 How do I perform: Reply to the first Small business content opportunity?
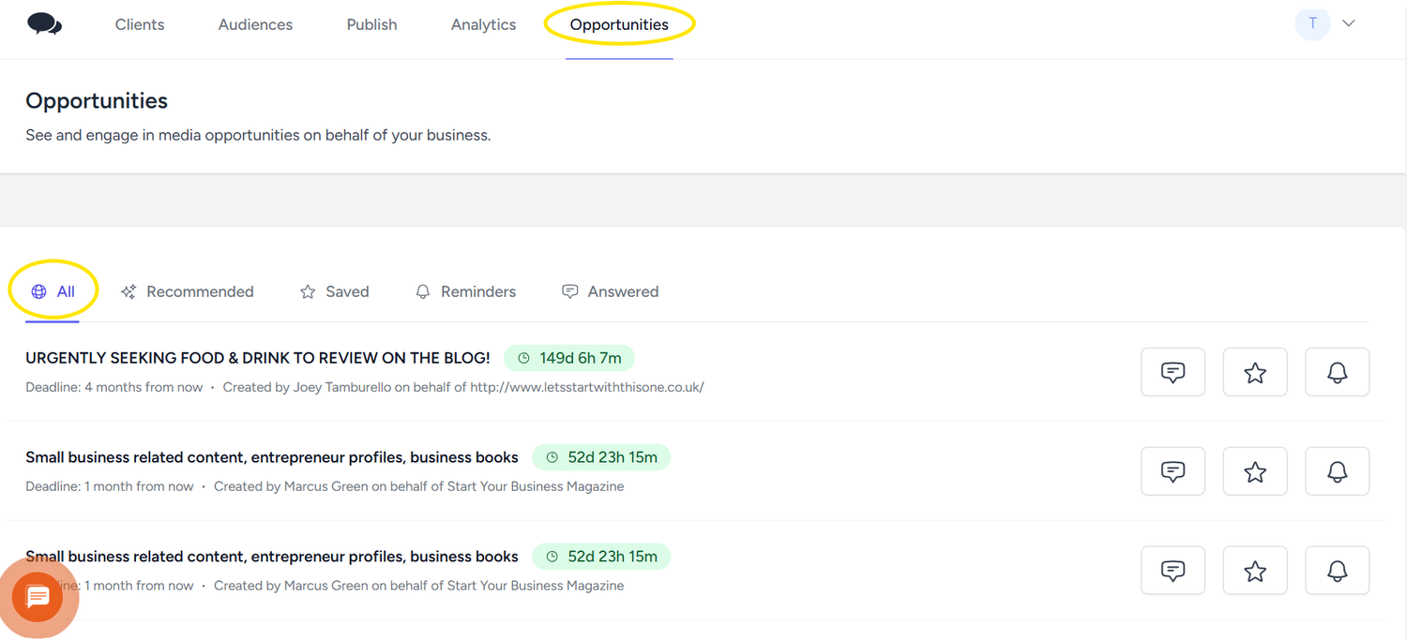coord(1172,471)
